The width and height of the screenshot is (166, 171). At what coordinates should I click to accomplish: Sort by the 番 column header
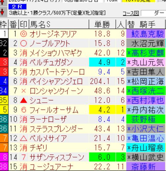pyautogui.click(x=14, y=24)
